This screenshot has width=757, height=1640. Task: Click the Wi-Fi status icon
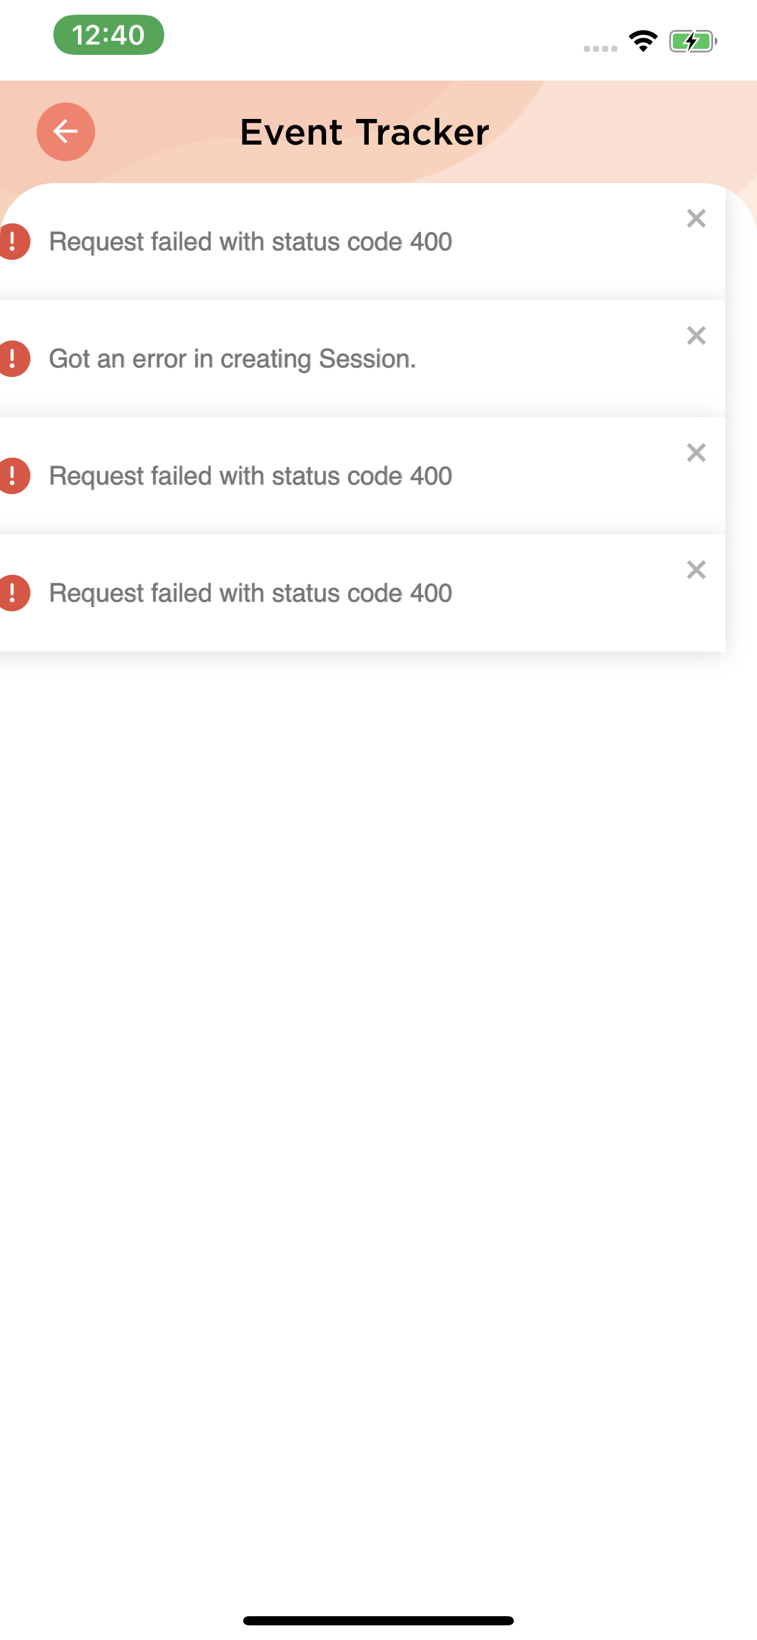643,41
